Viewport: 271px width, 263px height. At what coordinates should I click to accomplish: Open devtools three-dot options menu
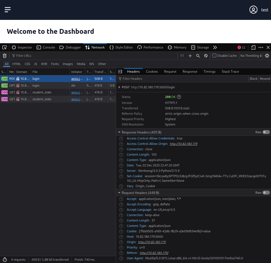click(x=261, y=47)
